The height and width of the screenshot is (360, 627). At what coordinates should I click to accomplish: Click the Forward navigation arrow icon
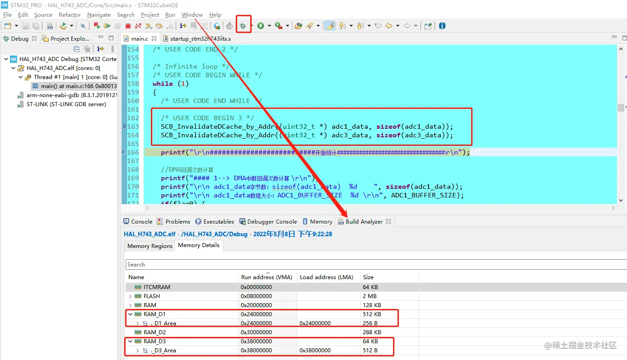pyautogui.click(x=407, y=26)
